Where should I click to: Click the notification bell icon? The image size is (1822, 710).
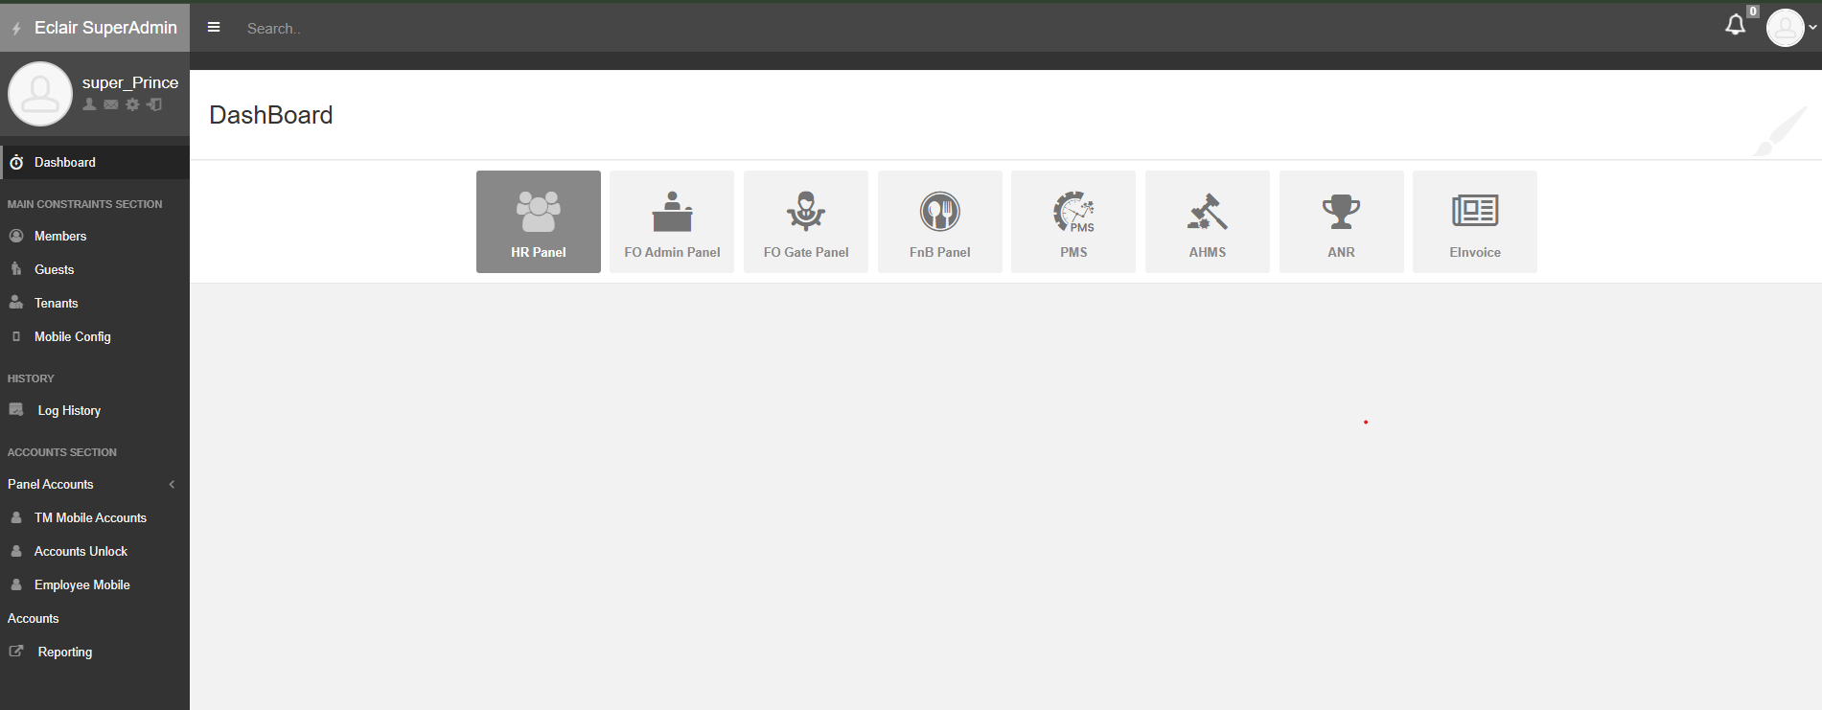click(1736, 25)
